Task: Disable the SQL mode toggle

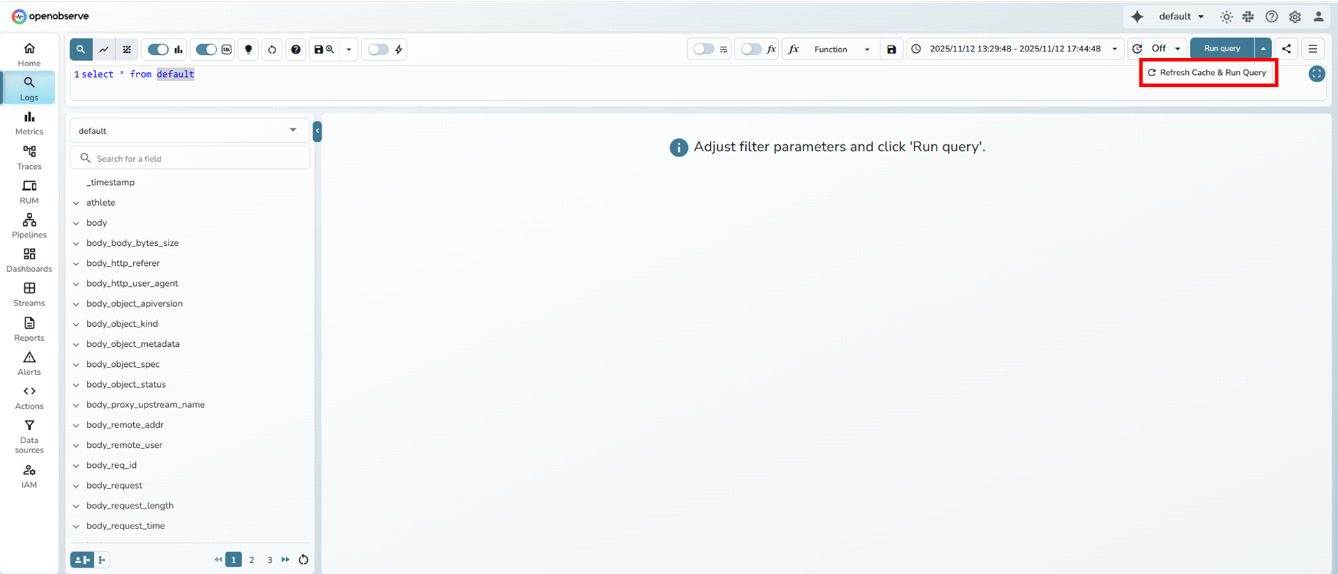Action: (206, 49)
